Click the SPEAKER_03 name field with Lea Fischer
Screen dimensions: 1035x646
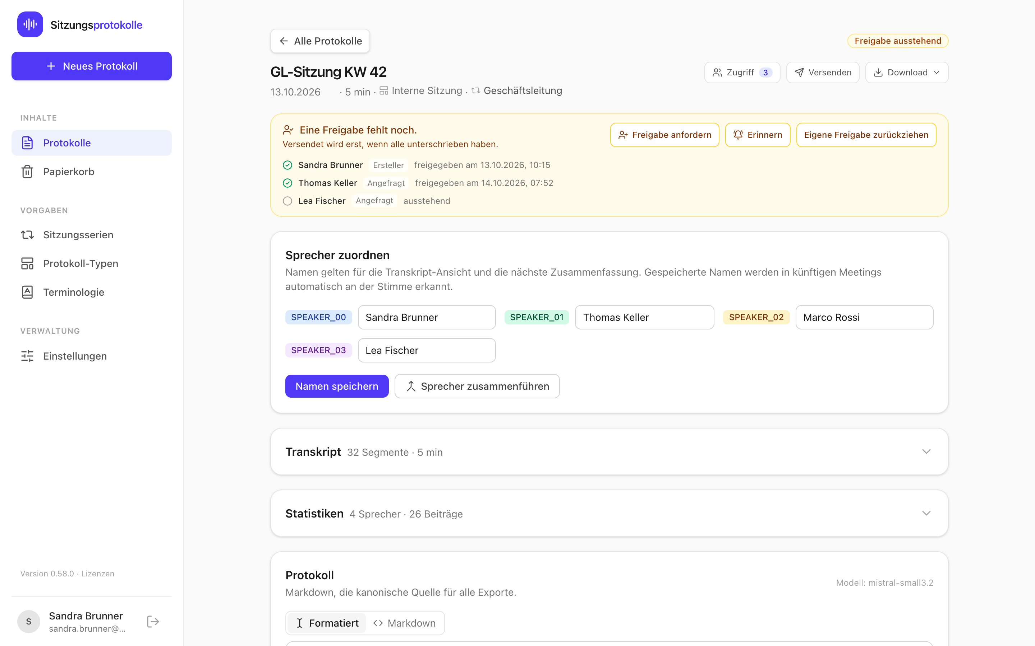pos(427,350)
